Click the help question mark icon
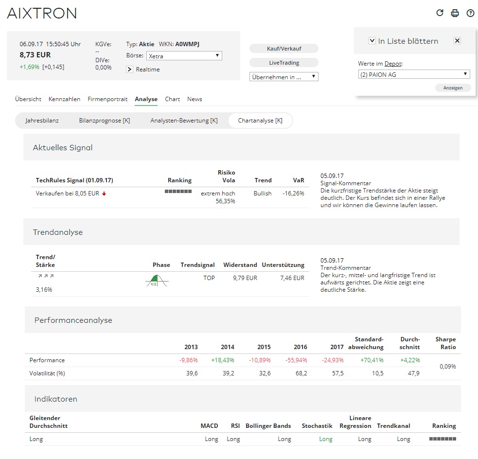 [470, 13]
